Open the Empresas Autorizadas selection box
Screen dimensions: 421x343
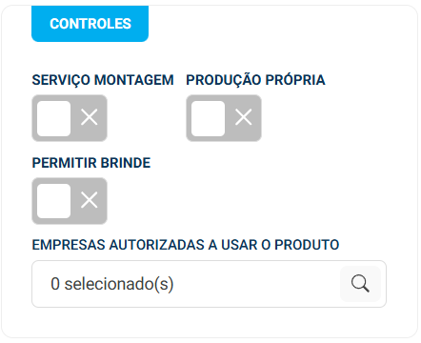tap(209, 284)
